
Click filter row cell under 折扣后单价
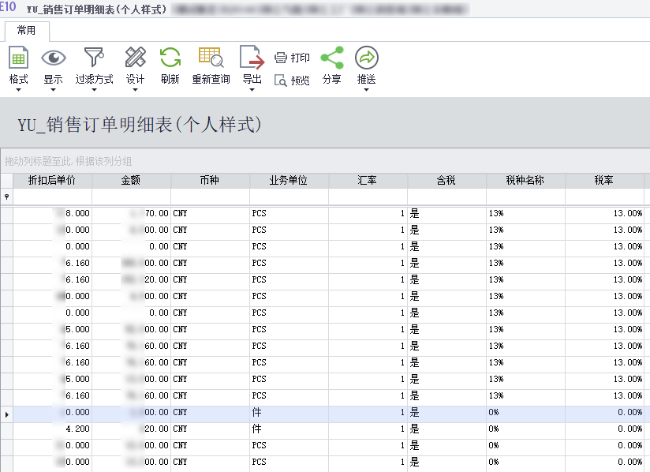pos(52,197)
